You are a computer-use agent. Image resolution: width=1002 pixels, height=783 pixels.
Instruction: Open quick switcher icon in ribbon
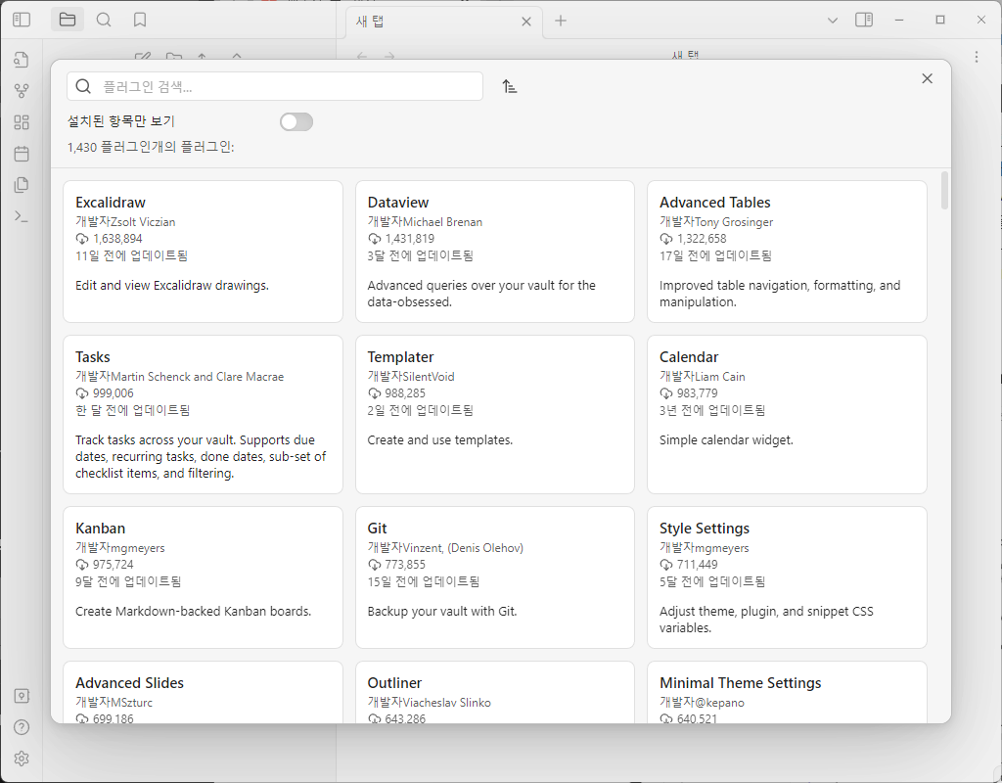(x=22, y=60)
